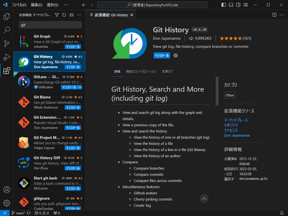Open the Explorer view in activity bar

[7, 17]
